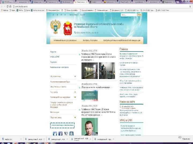This screenshot has height=144, width=193.
Task: Select УФАС в СМИ sidebar item
Action: coord(55,57)
